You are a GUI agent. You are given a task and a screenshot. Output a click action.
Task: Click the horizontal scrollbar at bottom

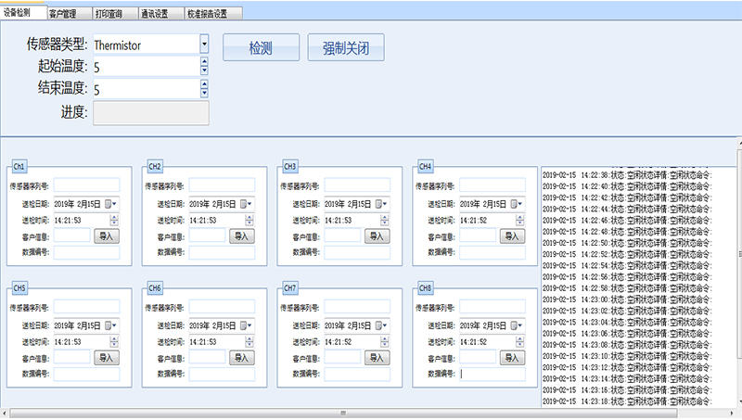(x=343, y=414)
